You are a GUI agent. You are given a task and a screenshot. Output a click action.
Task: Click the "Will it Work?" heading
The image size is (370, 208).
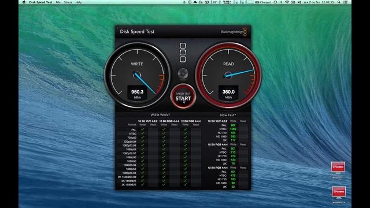coord(160,115)
